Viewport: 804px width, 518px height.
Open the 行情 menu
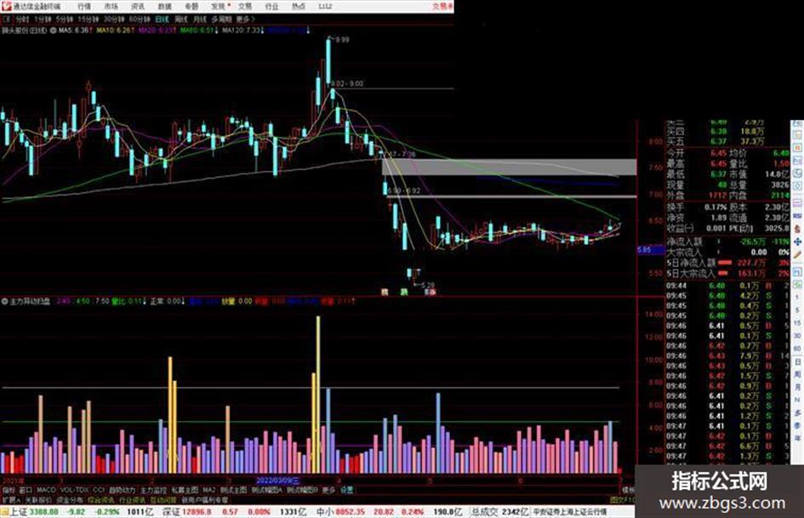point(84,7)
